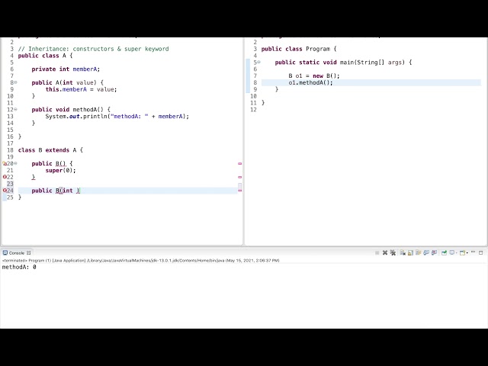
Task: Collapse the A(int value) constructor fold on line 8
Action: (15, 82)
